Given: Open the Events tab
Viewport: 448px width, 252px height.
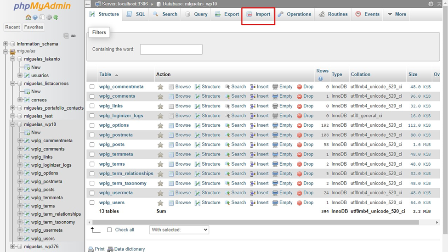Looking at the screenshot, I should (x=368, y=14).
